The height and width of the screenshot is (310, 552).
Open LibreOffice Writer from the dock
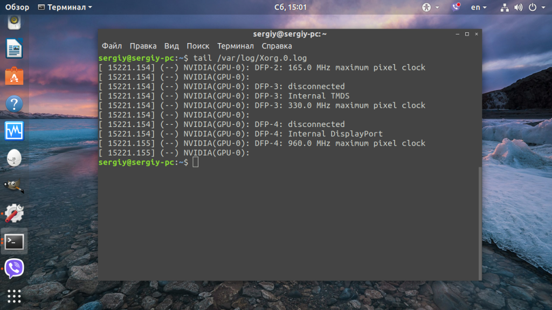coord(14,49)
